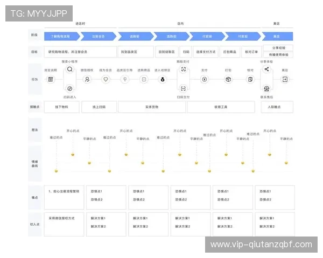The image size is (323, 258).
Task: Click the 付款后 stage arrow
Action: [243, 37]
